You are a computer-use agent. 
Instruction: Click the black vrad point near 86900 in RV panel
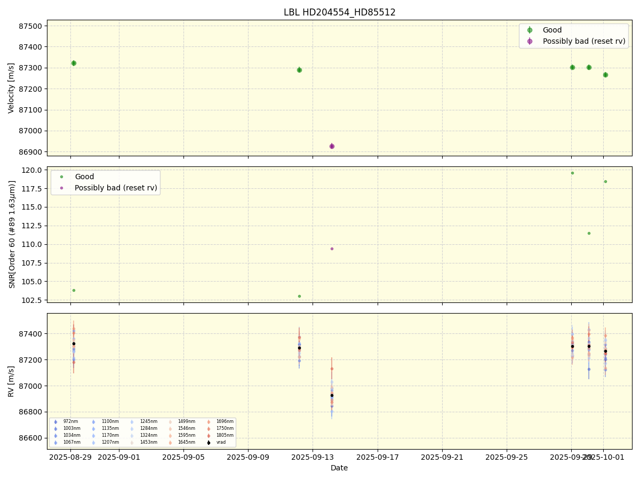click(x=332, y=396)
